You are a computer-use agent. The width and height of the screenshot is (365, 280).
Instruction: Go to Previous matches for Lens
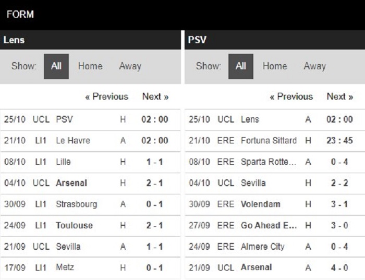click(107, 96)
